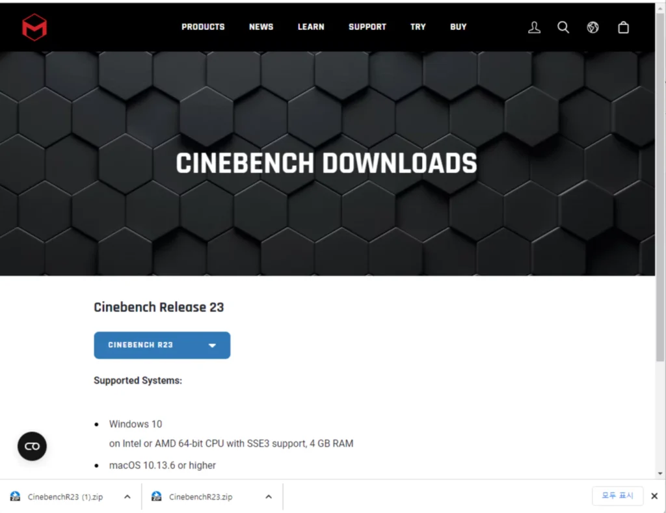Expand the CINEBENCH R23 download dropdown
The image size is (666, 513).
click(162, 345)
